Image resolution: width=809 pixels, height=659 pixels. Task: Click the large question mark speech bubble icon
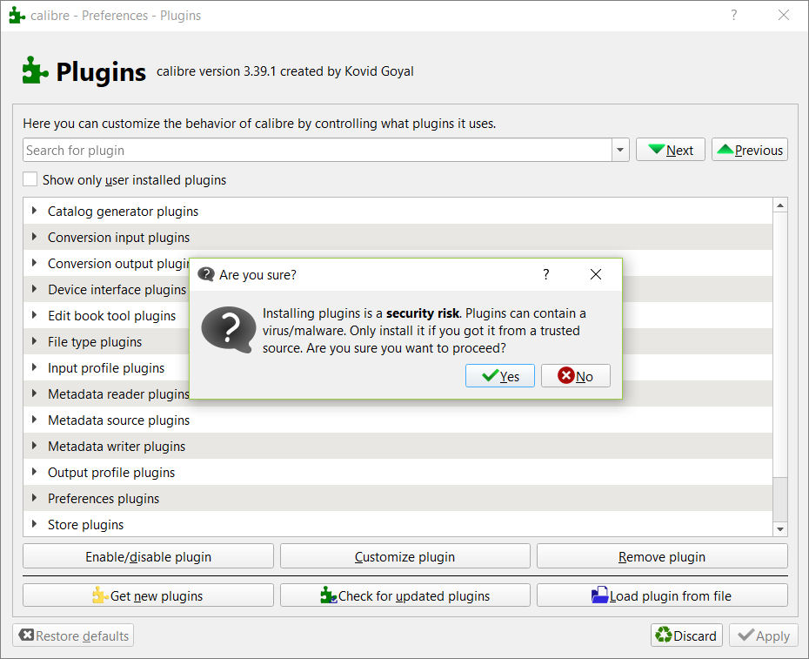tap(229, 329)
